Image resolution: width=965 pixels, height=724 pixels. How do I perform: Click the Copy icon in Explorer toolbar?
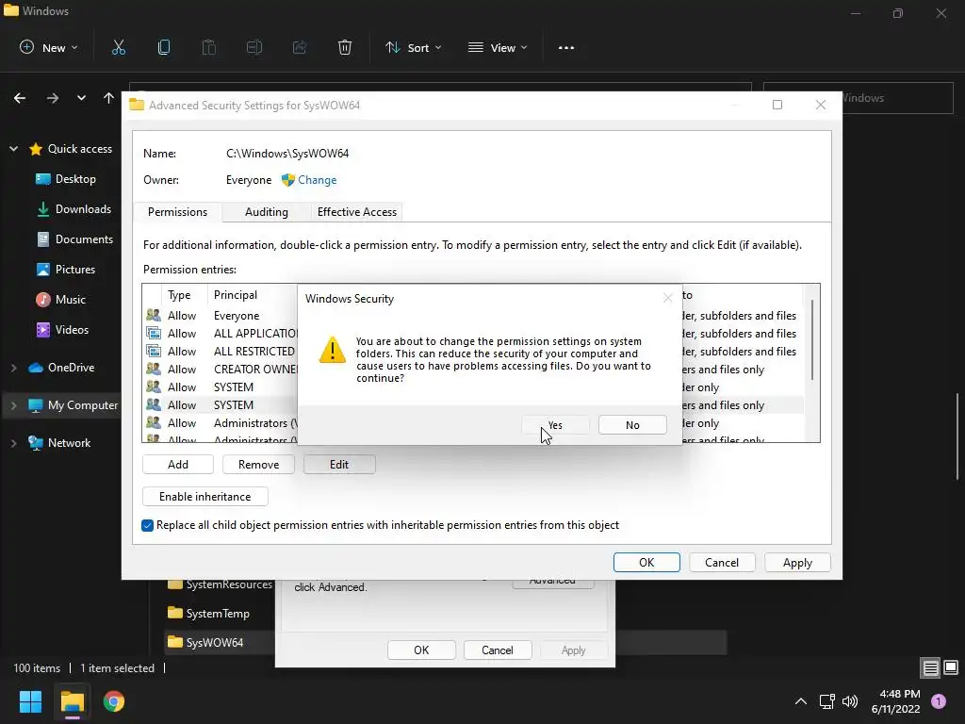pyautogui.click(x=164, y=47)
